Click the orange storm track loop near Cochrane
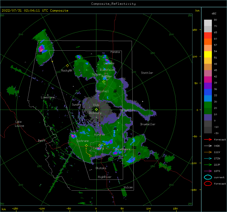 [88, 153]
